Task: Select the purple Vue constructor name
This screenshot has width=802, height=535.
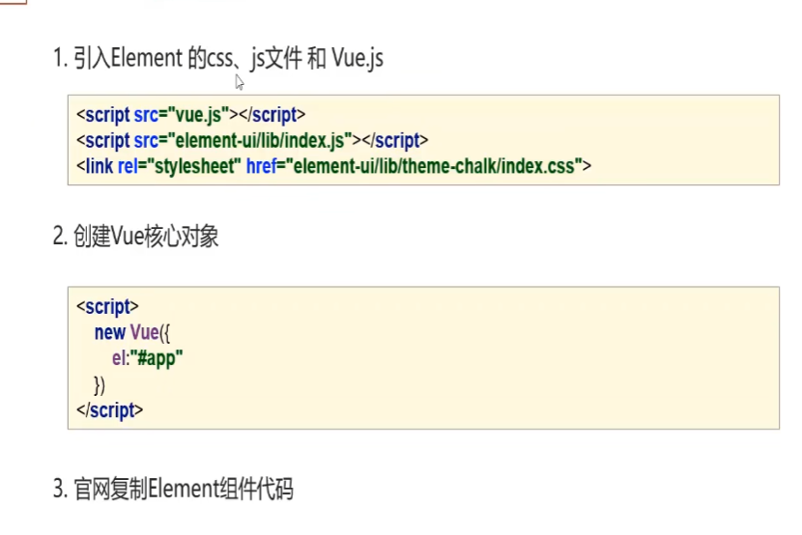Action: point(145,332)
